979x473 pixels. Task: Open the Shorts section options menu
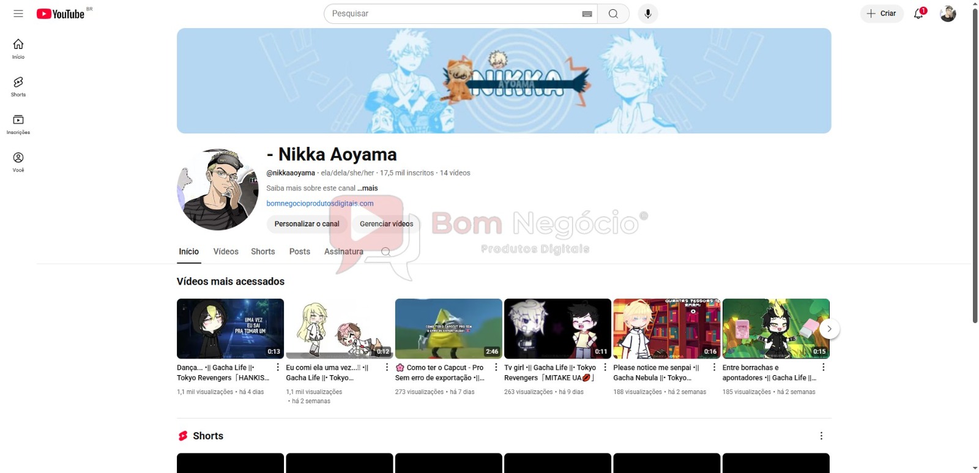(821, 436)
